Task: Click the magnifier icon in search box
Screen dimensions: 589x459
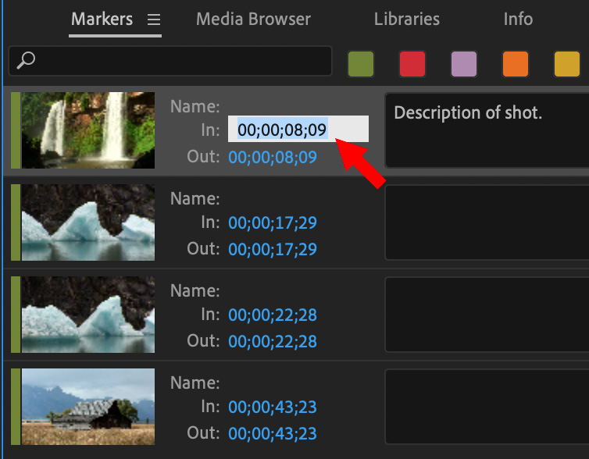Action: [26, 61]
